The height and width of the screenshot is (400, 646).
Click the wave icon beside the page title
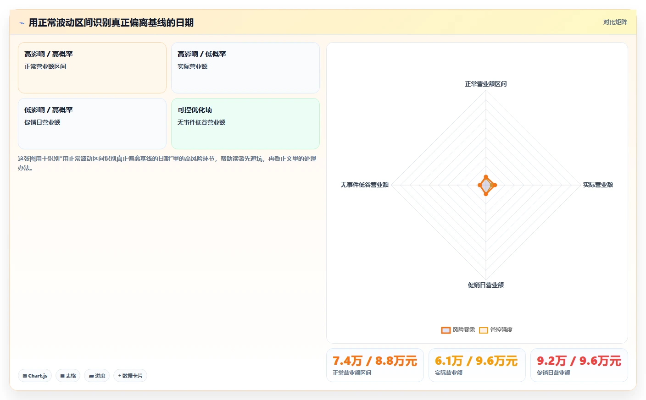pos(22,23)
